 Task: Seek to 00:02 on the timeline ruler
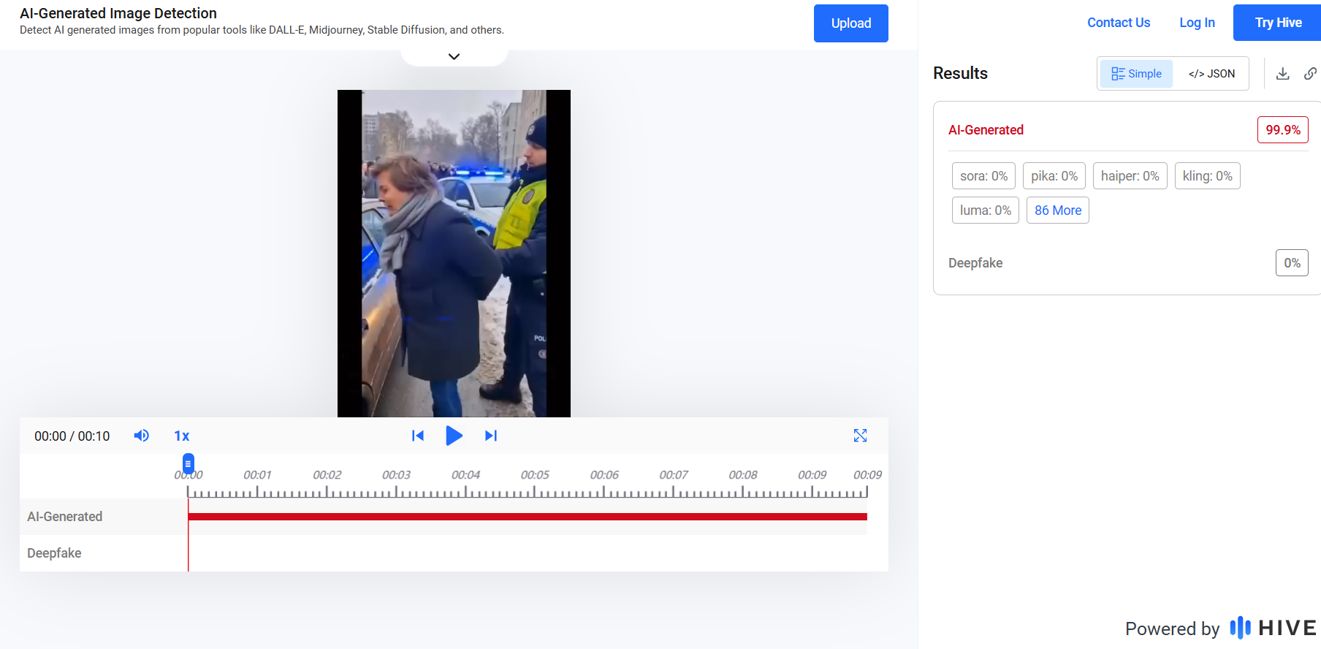[327, 475]
